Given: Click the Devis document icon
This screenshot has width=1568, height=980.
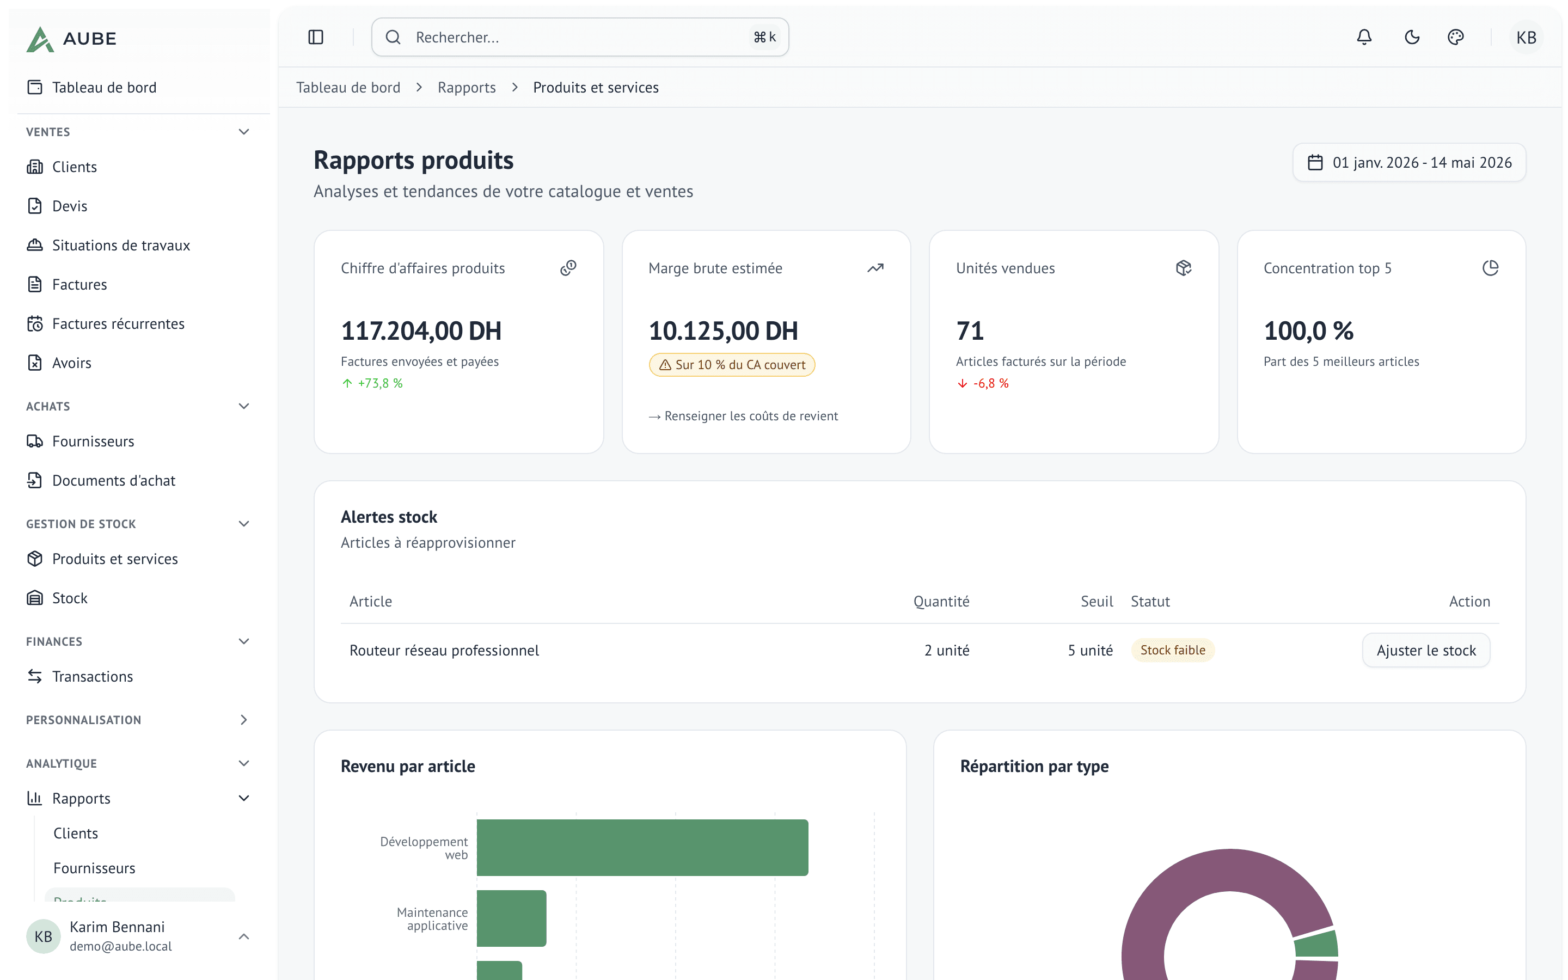Looking at the screenshot, I should (35, 205).
